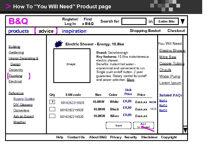Image resolution: width=210 pixels, height=145 pixels.
Task: Open the Building category
Action: tap(14, 47)
